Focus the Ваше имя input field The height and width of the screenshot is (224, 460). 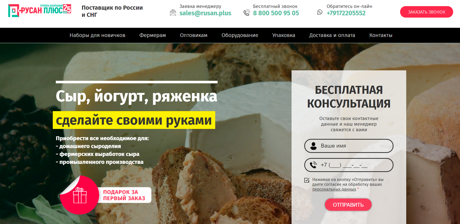tap(349, 146)
